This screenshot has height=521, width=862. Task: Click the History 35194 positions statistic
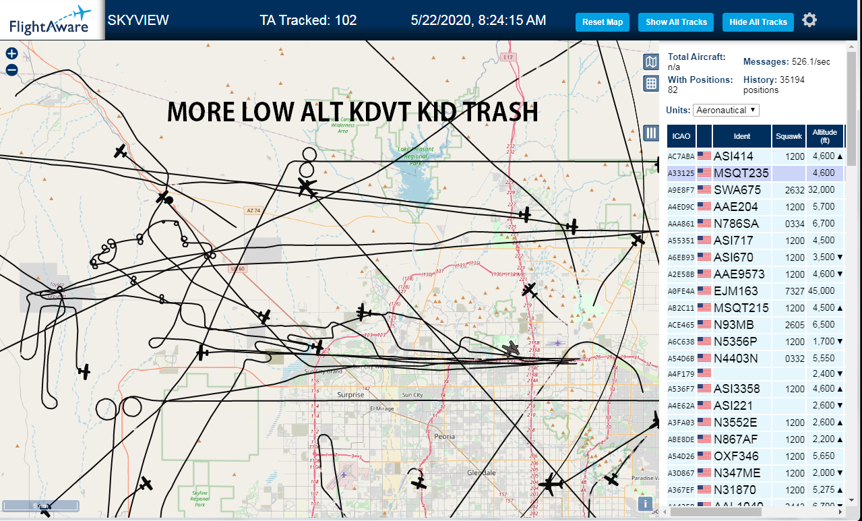[774, 85]
